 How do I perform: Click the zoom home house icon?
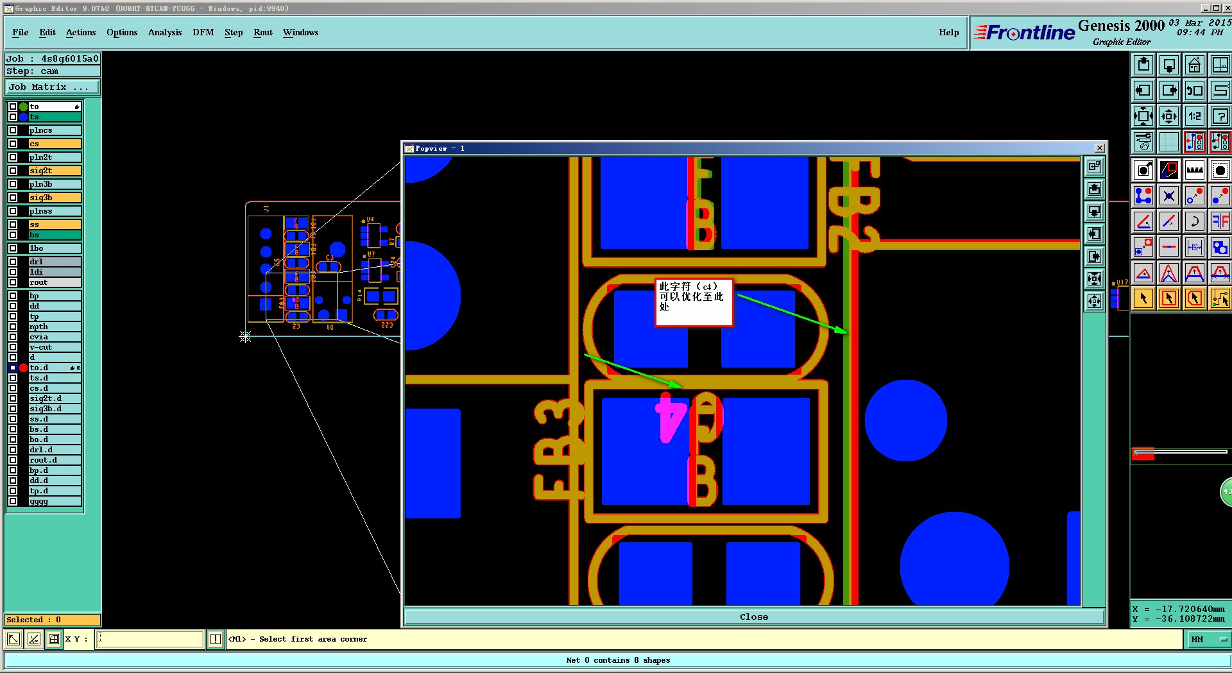pyautogui.click(x=1194, y=65)
